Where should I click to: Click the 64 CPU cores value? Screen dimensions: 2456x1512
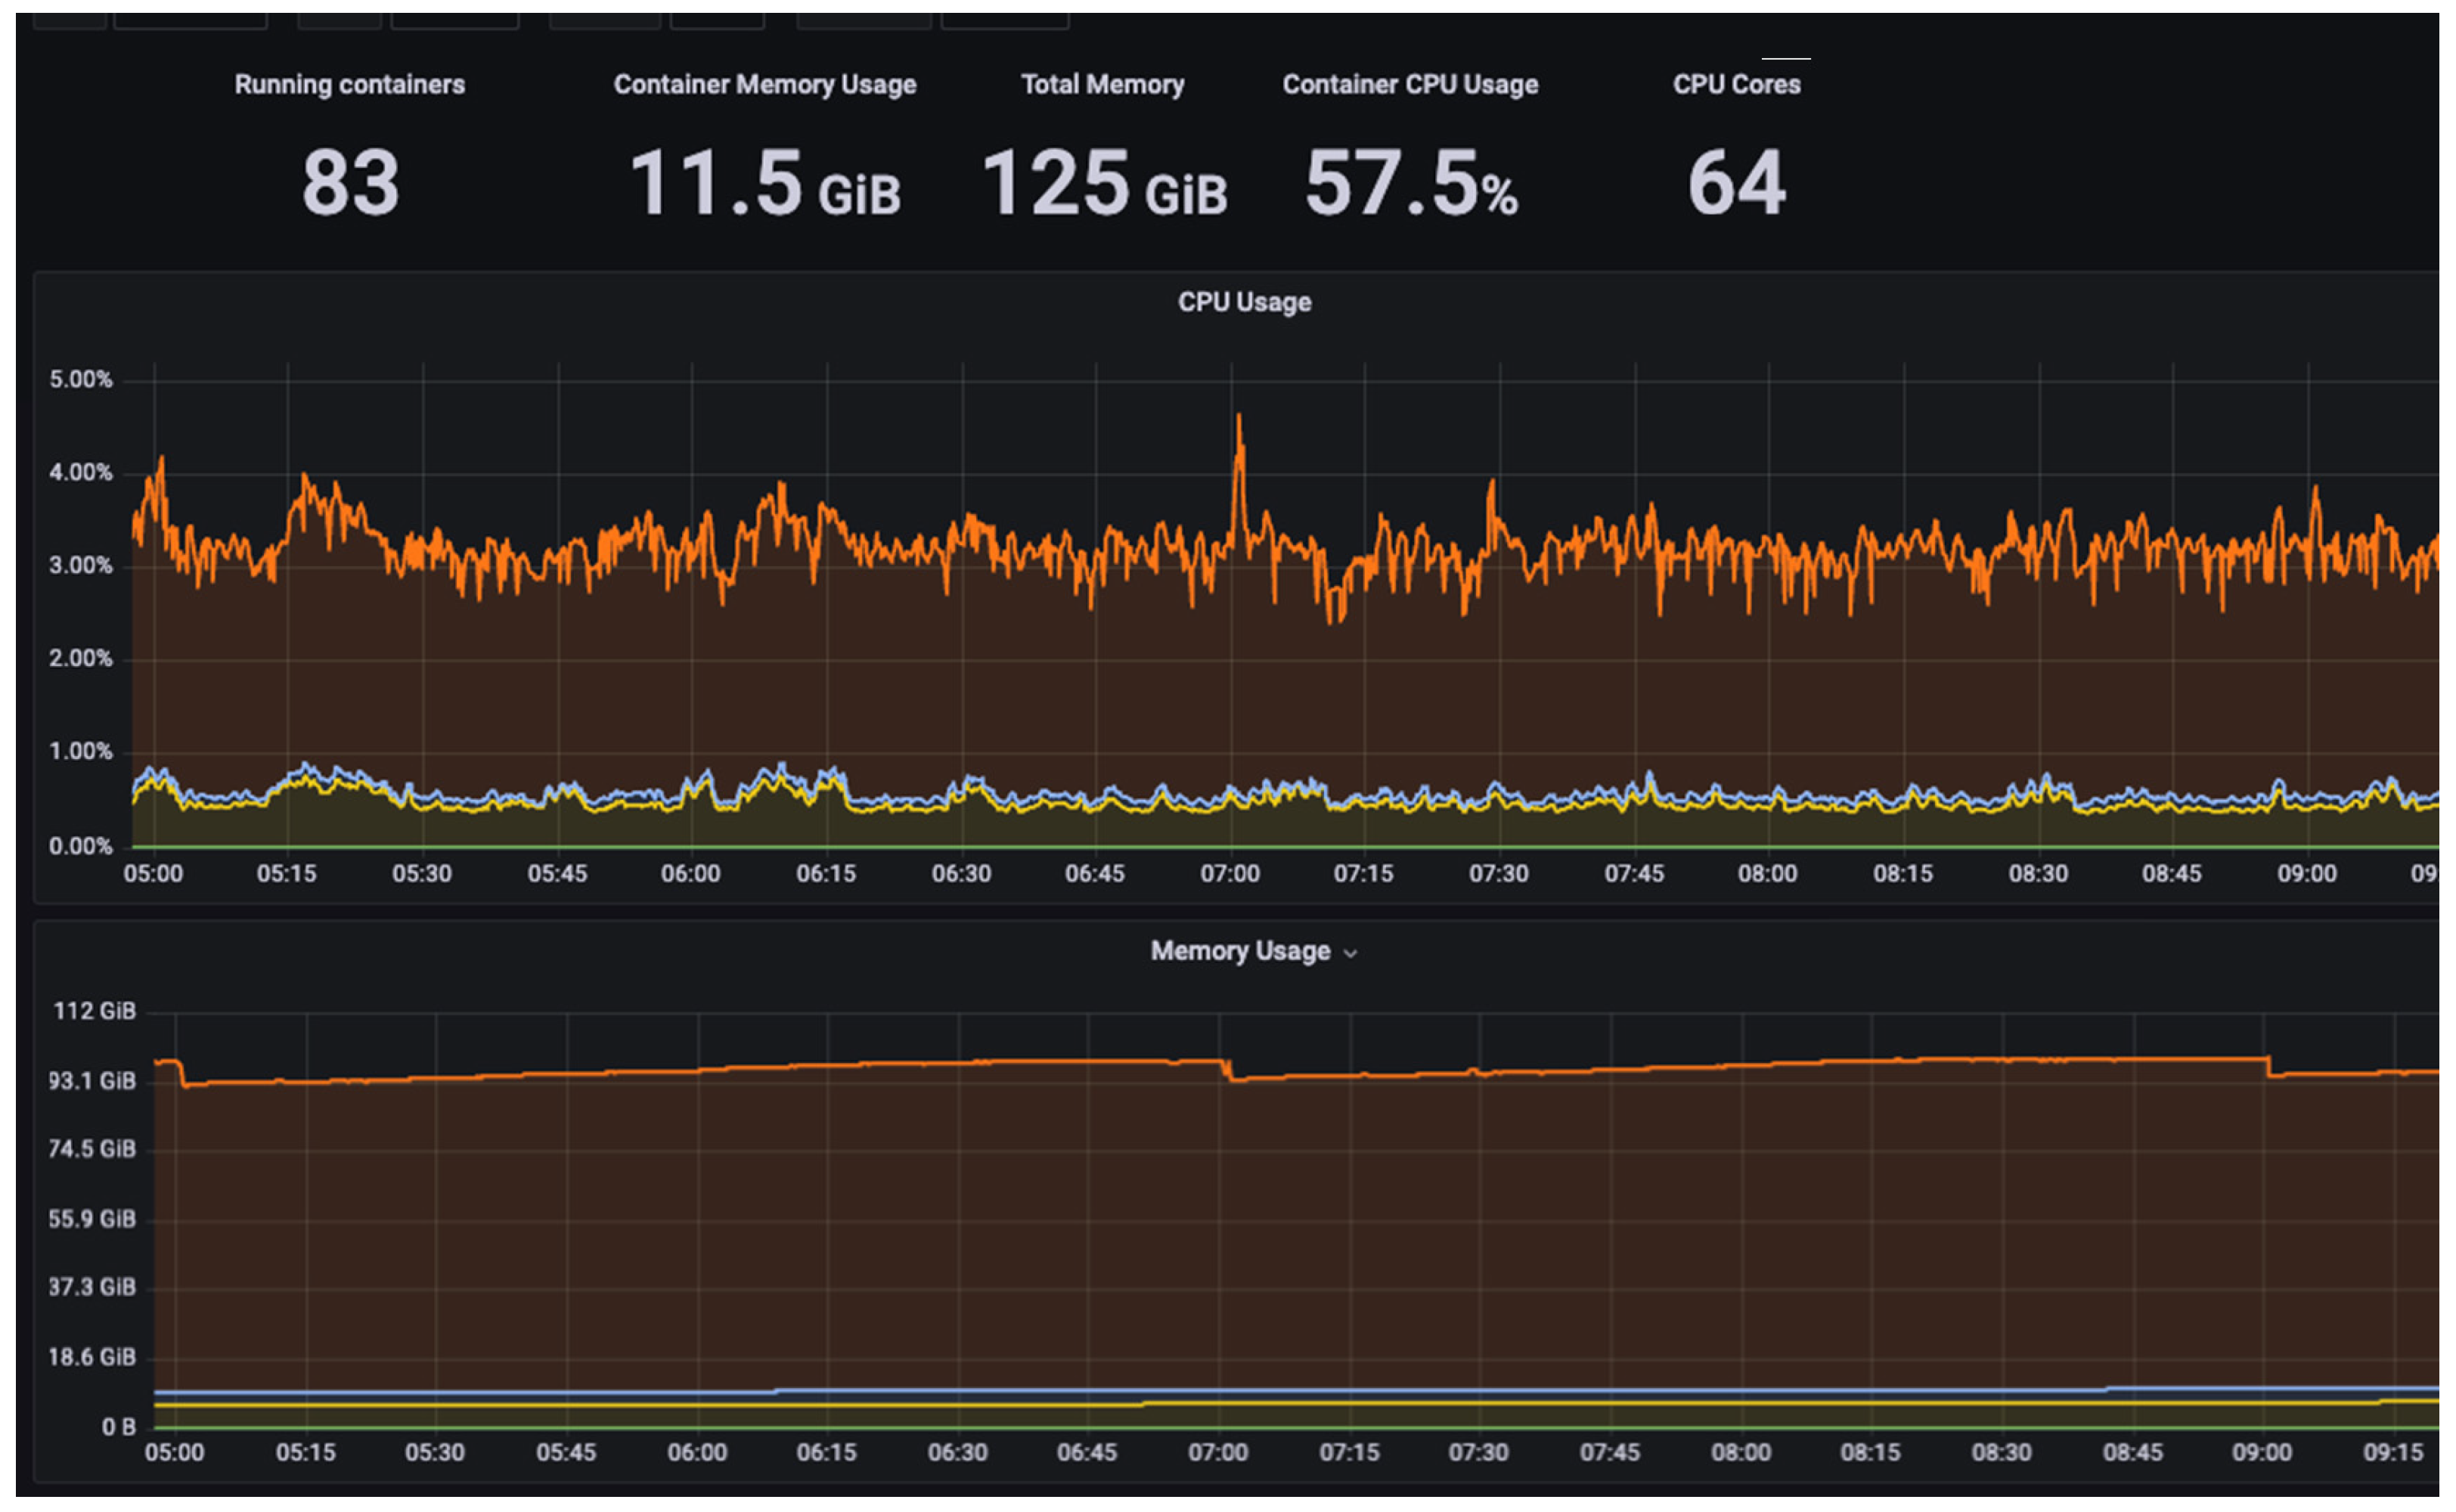pos(1736,182)
